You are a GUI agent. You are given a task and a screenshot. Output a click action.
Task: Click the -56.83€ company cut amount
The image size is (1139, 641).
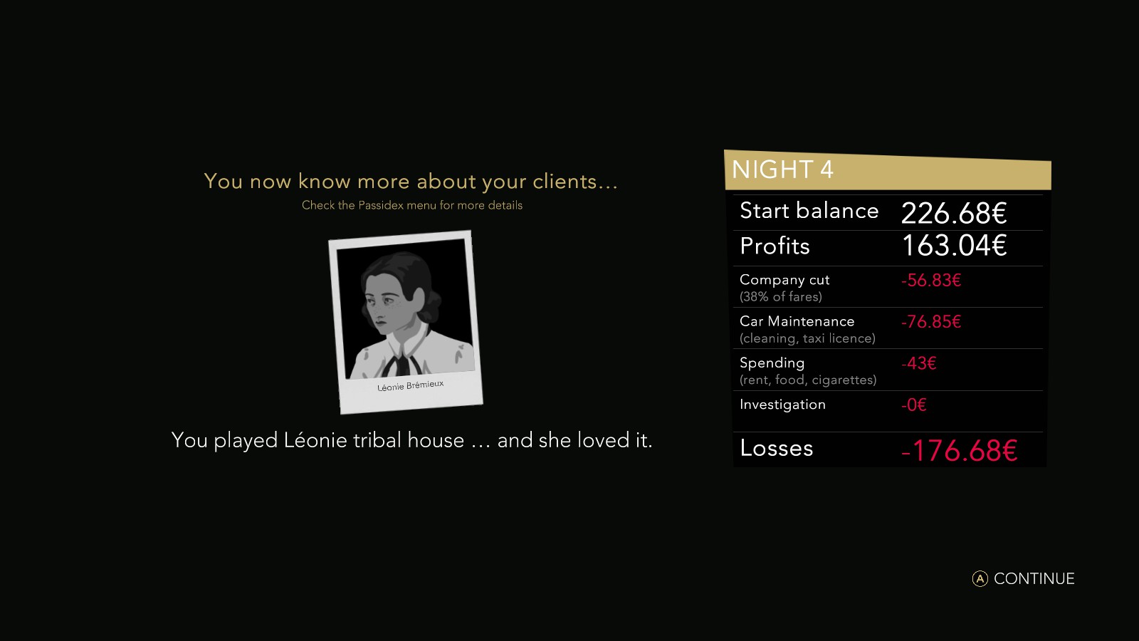pos(931,281)
